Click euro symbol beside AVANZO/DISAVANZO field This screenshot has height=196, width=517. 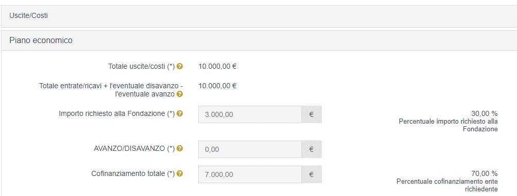[311, 149]
